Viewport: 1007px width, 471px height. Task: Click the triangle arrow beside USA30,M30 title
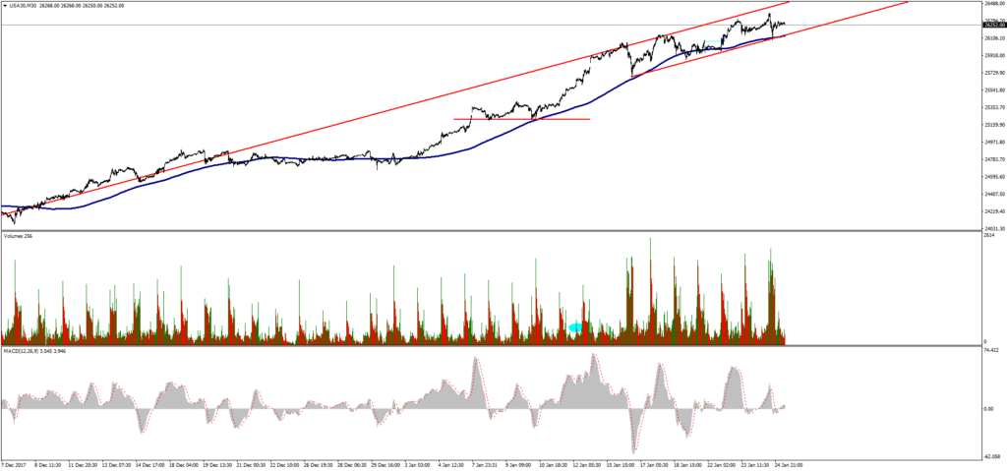(x=4, y=4)
